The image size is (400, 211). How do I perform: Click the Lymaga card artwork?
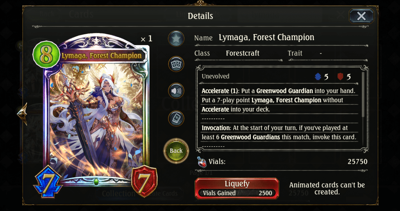click(96, 120)
